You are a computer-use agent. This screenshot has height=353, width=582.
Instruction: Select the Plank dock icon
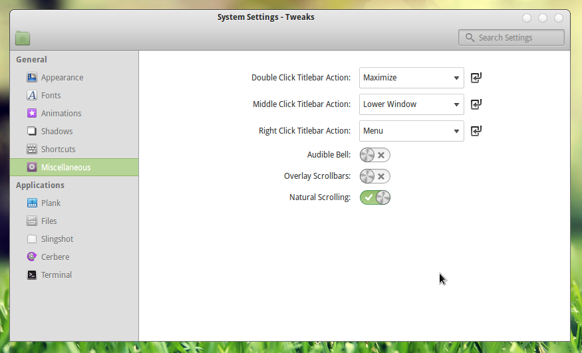32,203
